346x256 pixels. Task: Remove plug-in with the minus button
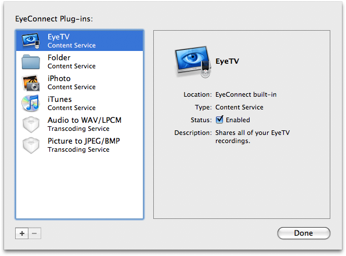tap(34, 233)
